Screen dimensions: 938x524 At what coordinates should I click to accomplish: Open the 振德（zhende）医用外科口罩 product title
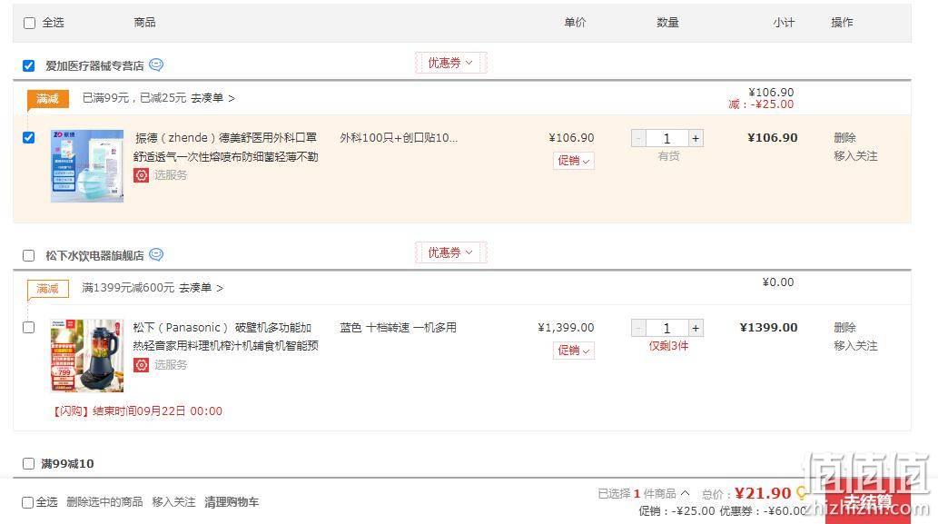tap(225, 147)
